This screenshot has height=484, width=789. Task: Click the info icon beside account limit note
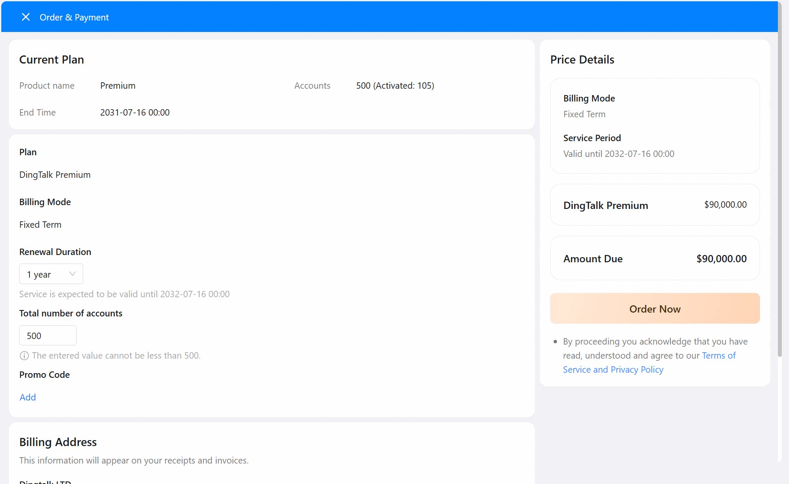click(x=24, y=356)
